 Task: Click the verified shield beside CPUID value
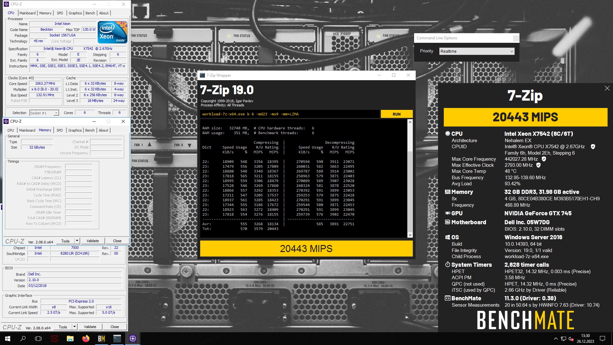click(x=593, y=147)
